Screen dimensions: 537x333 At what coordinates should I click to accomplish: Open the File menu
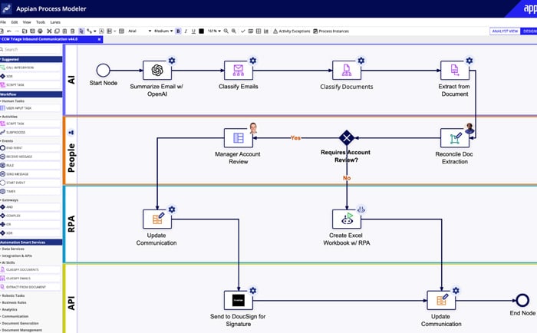coord(3,22)
